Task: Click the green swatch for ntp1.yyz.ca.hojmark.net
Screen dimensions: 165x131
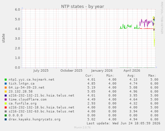Action: (x=6, y=80)
